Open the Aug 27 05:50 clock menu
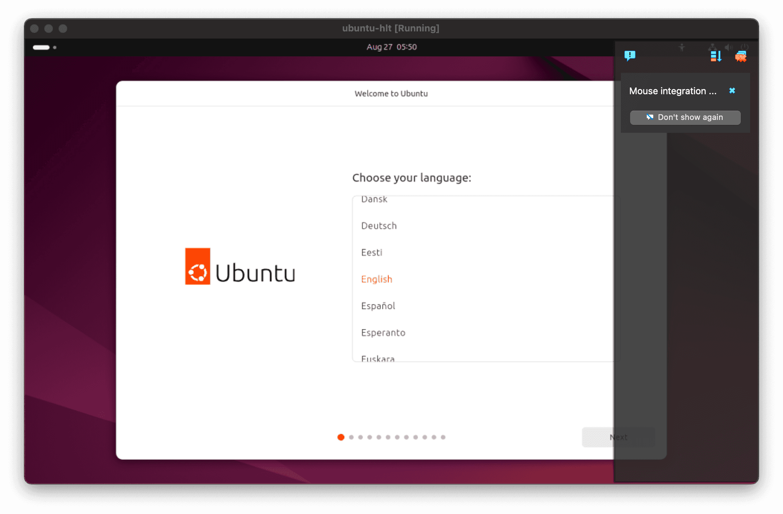 (x=391, y=47)
